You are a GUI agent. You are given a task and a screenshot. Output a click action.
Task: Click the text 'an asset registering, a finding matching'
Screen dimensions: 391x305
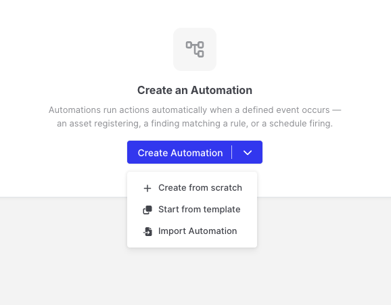click(x=139, y=124)
